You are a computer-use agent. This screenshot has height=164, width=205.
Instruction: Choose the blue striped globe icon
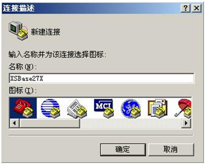[x=51, y=108]
